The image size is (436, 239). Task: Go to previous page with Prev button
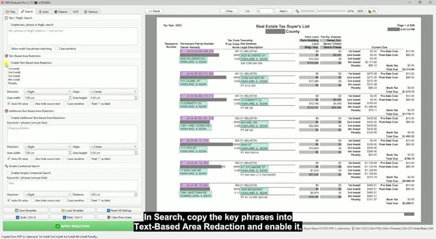pos(229,11)
